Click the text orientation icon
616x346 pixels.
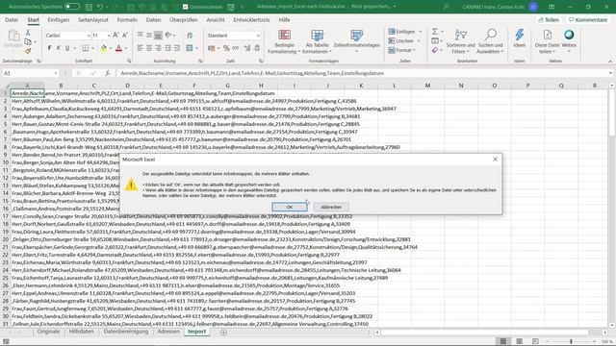[168, 36]
